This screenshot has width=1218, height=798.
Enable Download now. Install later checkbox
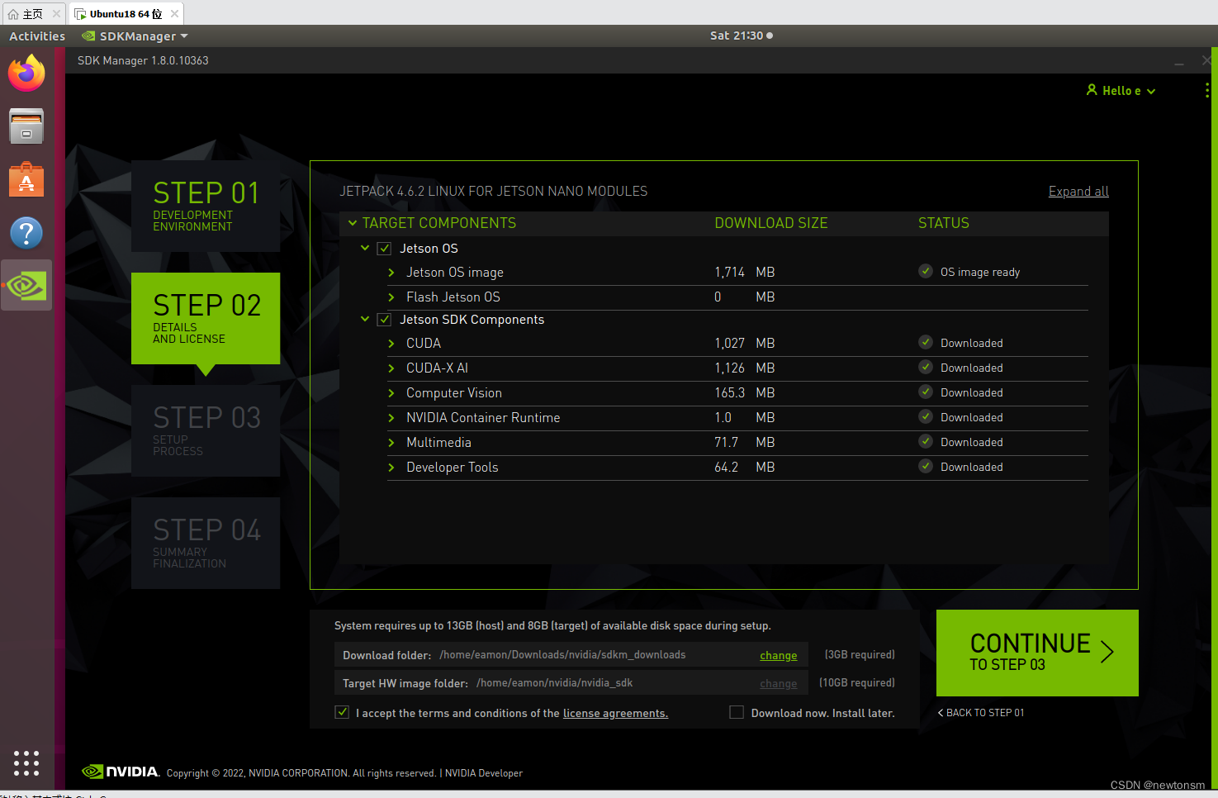point(737,712)
